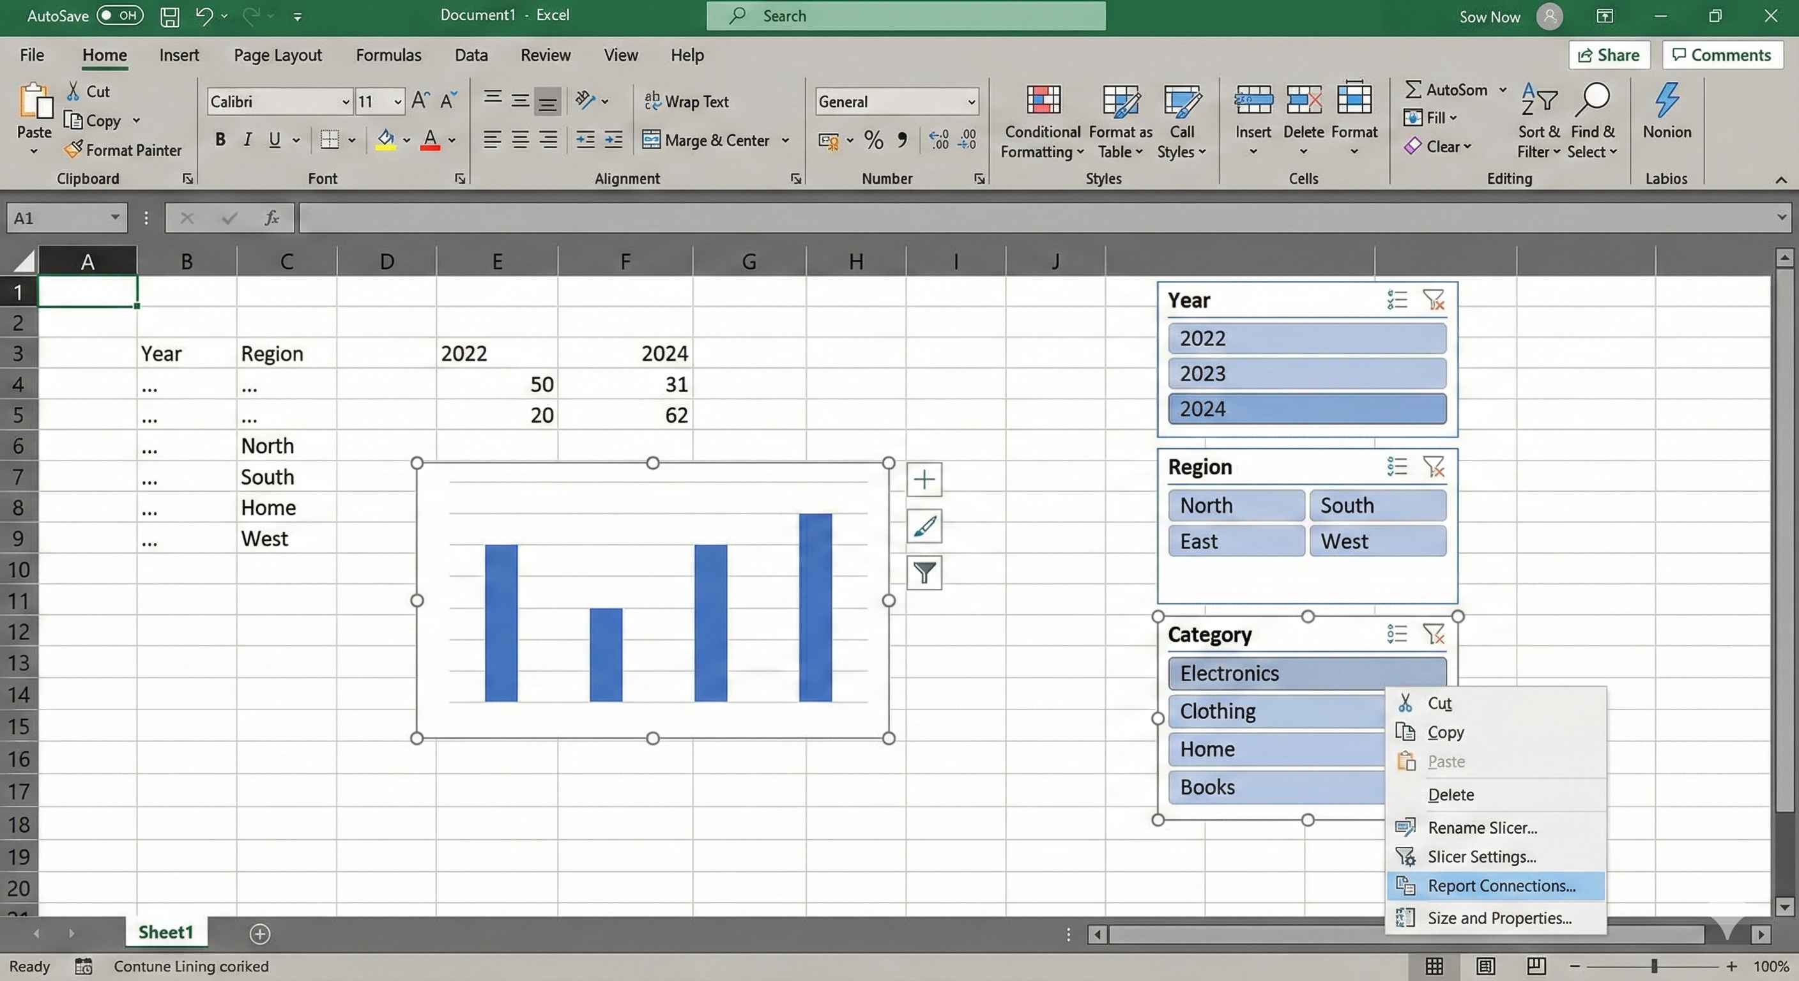This screenshot has width=1799, height=981.
Task: Clear the filter on the Year slicer
Action: point(1435,300)
